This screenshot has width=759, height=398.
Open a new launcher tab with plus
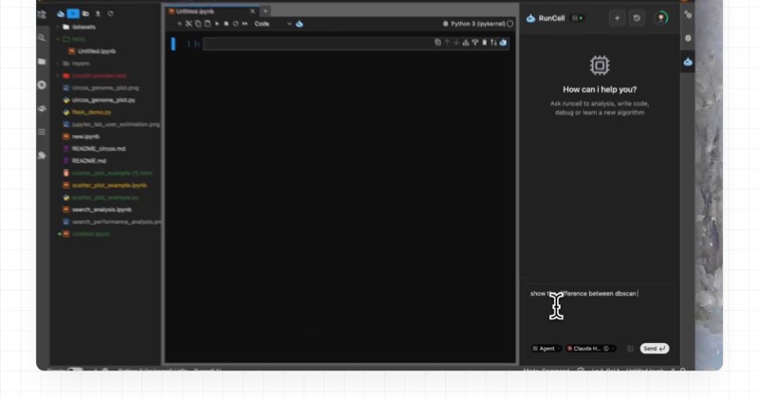pyautogui.click(x=266, y=11)
